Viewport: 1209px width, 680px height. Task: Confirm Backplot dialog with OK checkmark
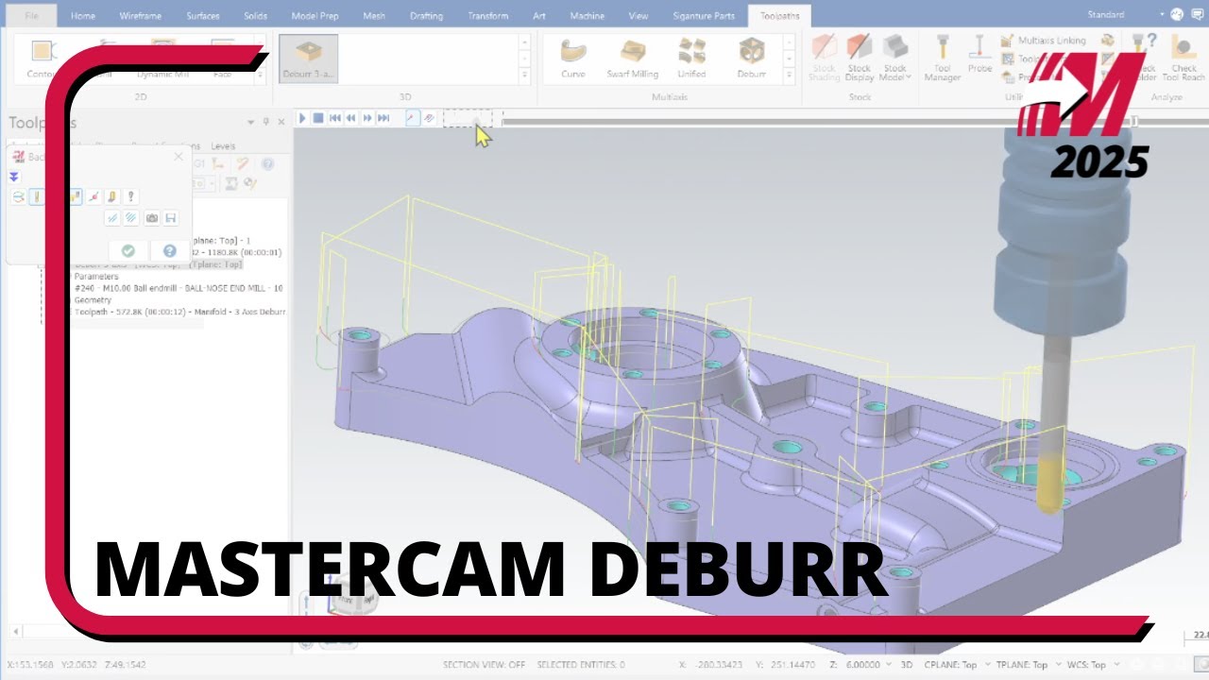(128, 250)
